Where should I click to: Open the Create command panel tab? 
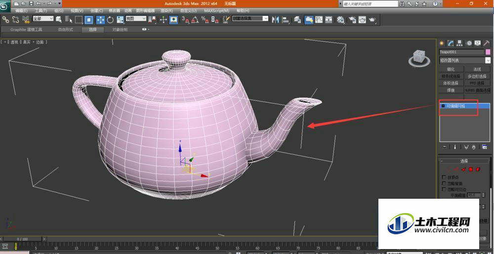pos(442,43)
